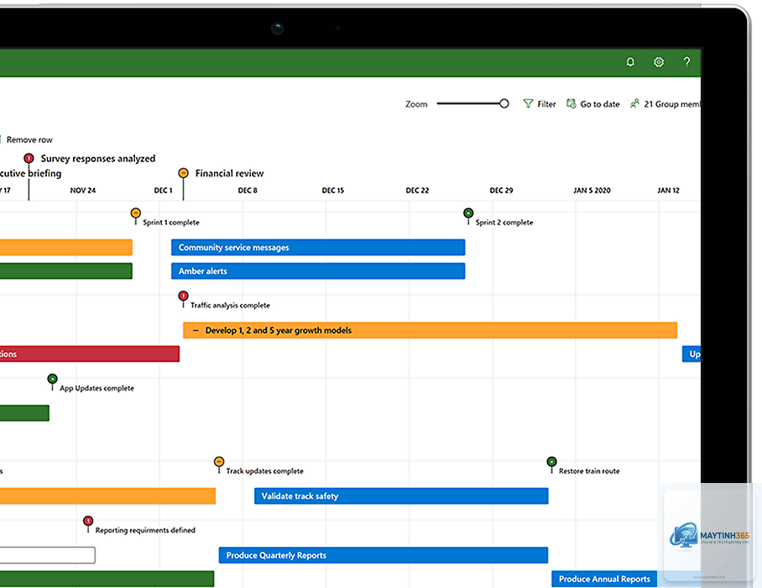Click Restore train route label text
Viewport: 762px width, 588px height.
pyautogui.click(x=589, y=470)
